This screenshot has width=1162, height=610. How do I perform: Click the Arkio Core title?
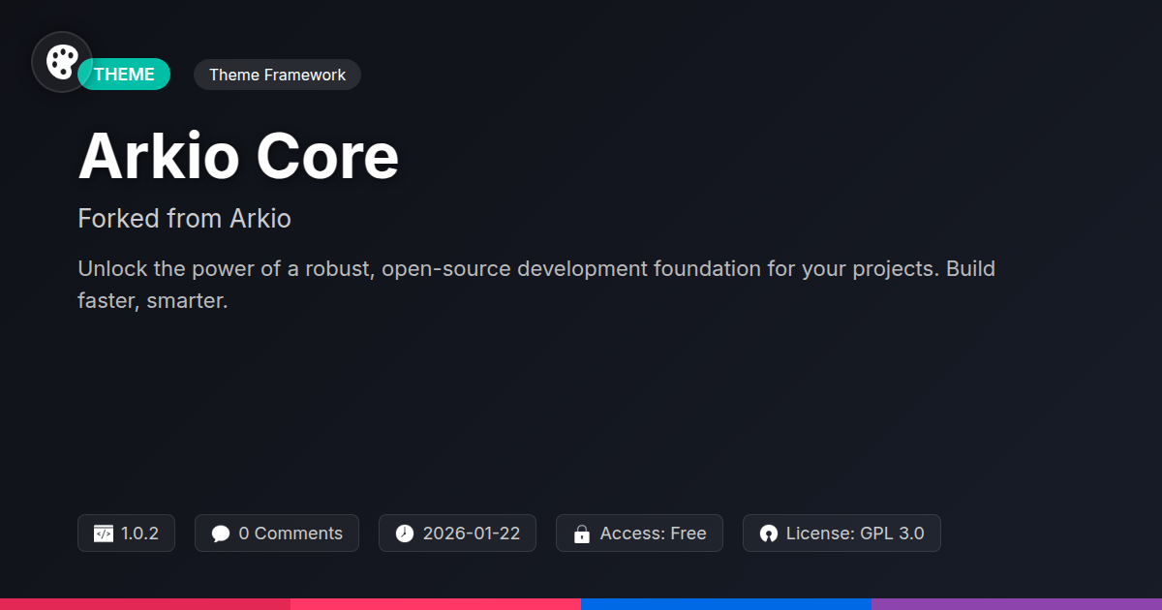(238, 157)
